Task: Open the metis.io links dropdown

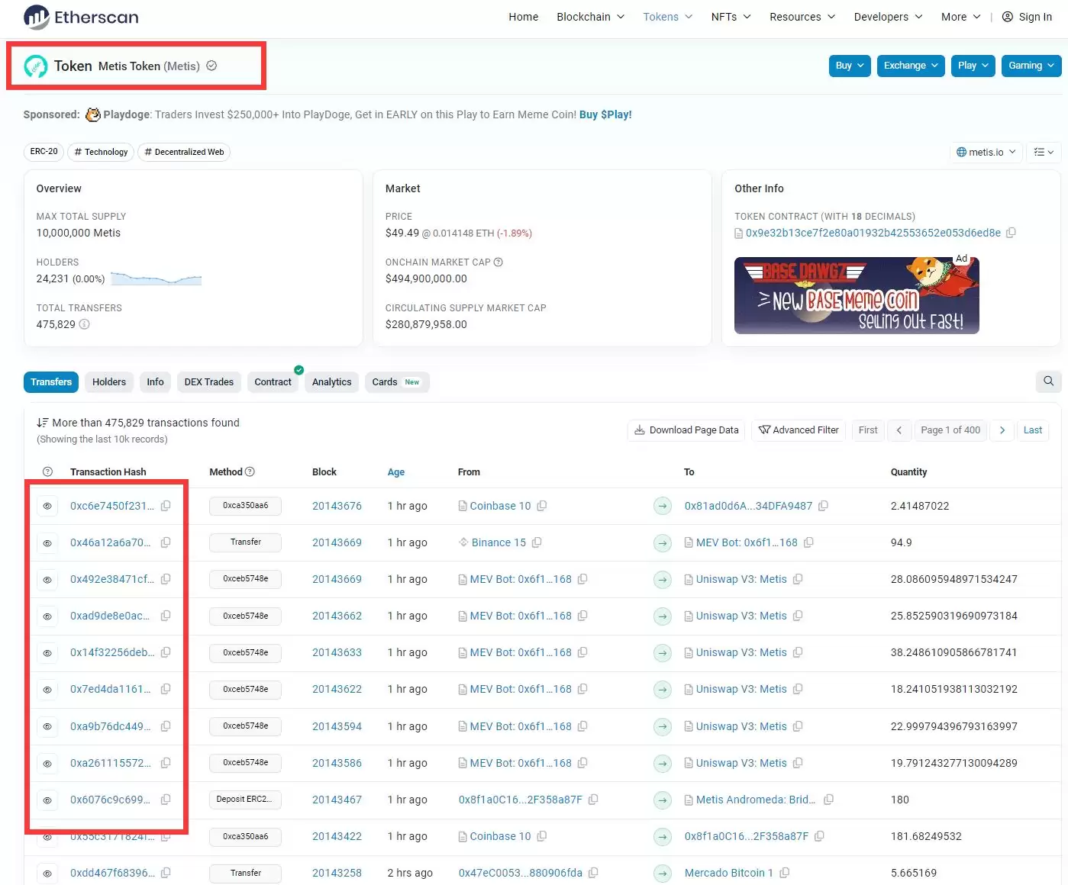Action: pyautogui.click(x=986, y=152)
